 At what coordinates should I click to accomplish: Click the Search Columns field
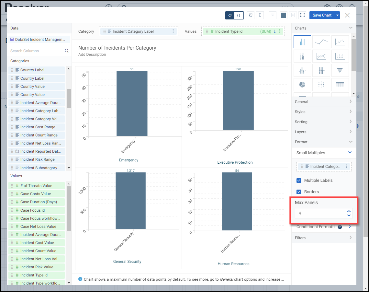(x=36, y=51)
